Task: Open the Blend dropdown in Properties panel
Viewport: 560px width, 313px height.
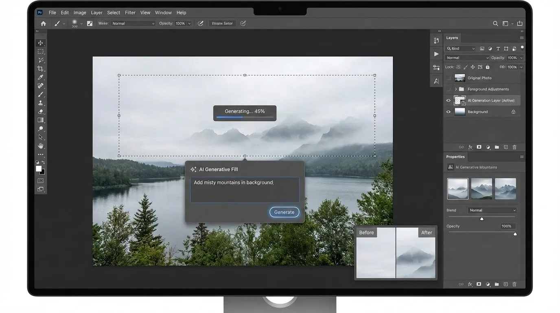Action: point(492,210)
